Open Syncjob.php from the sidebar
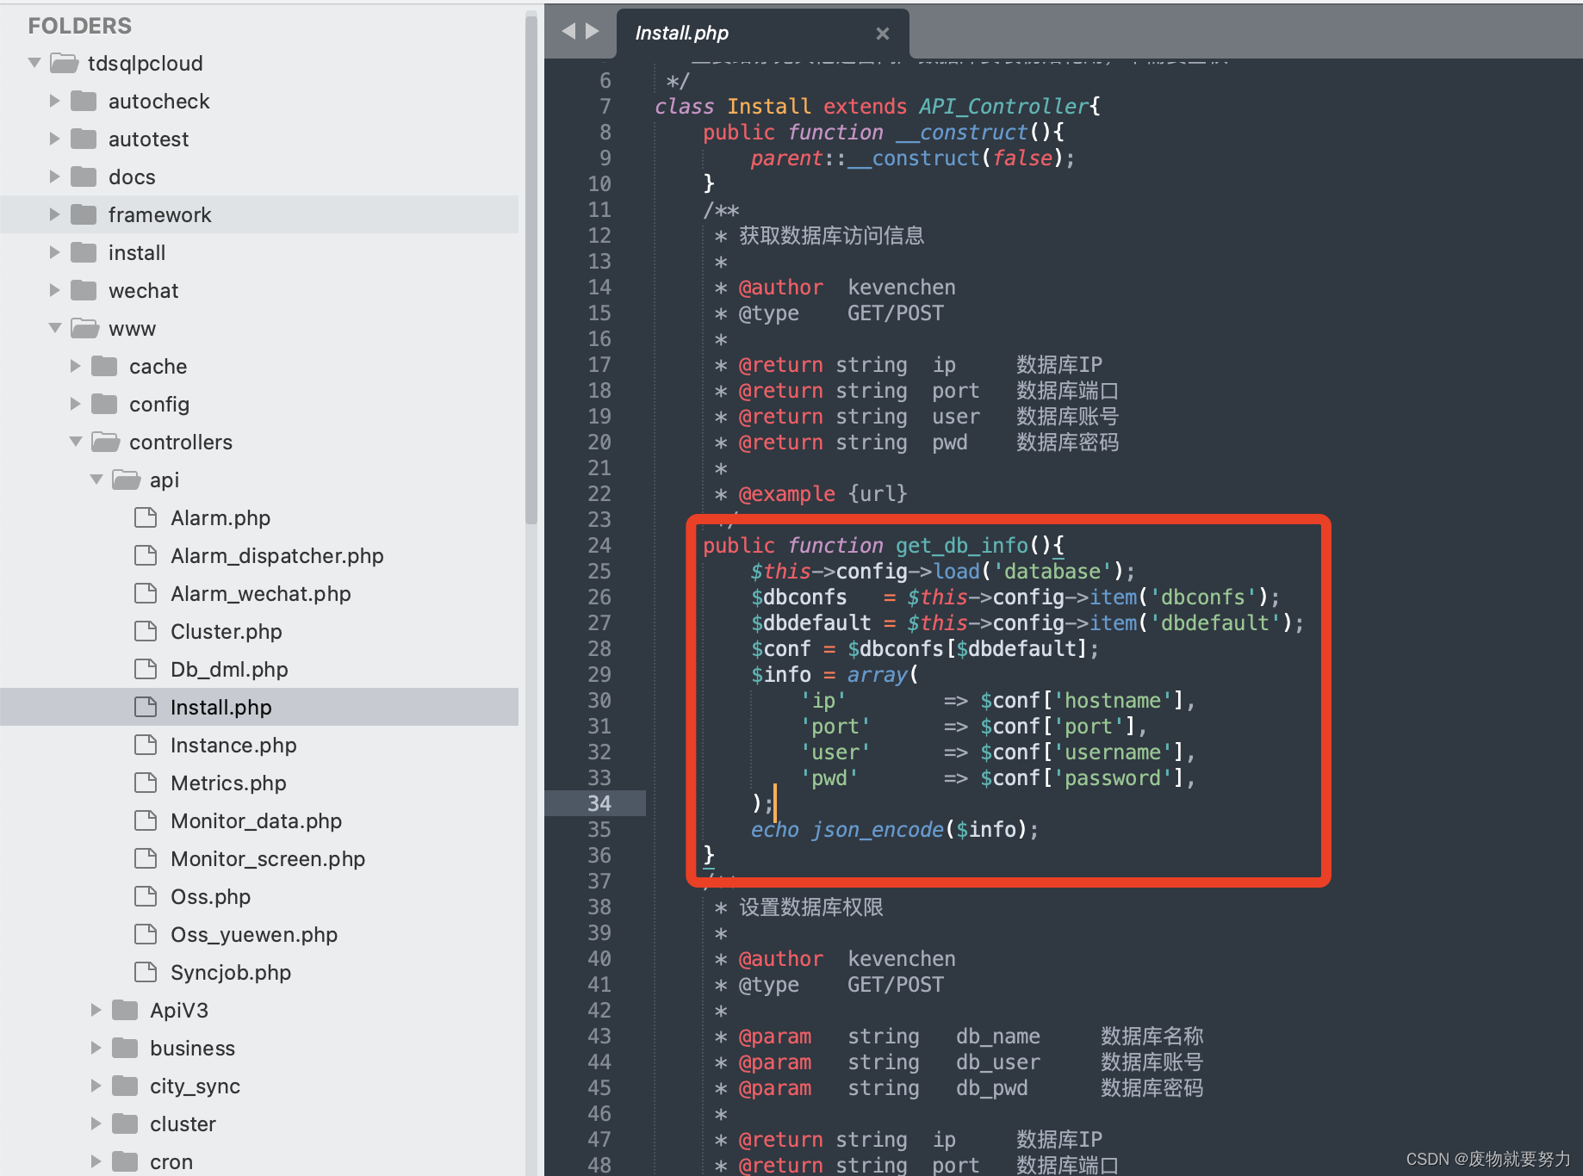Screen dimensions: 1583x1176 230,972
